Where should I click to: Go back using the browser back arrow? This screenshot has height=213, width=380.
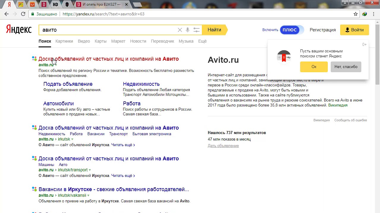(x=7, y=14)
